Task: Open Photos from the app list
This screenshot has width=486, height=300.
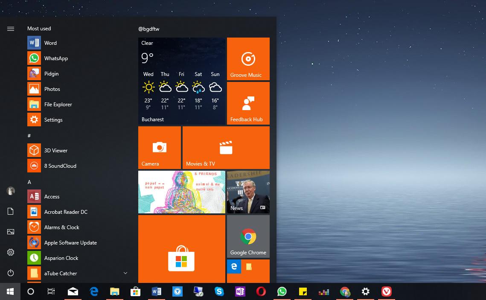Action: pos(78,89)
